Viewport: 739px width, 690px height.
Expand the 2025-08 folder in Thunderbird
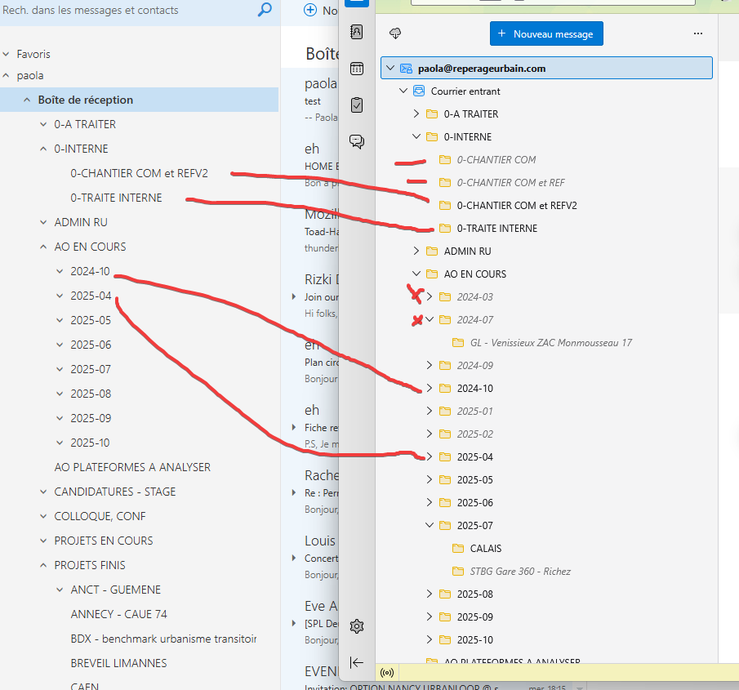click(430, 594)
